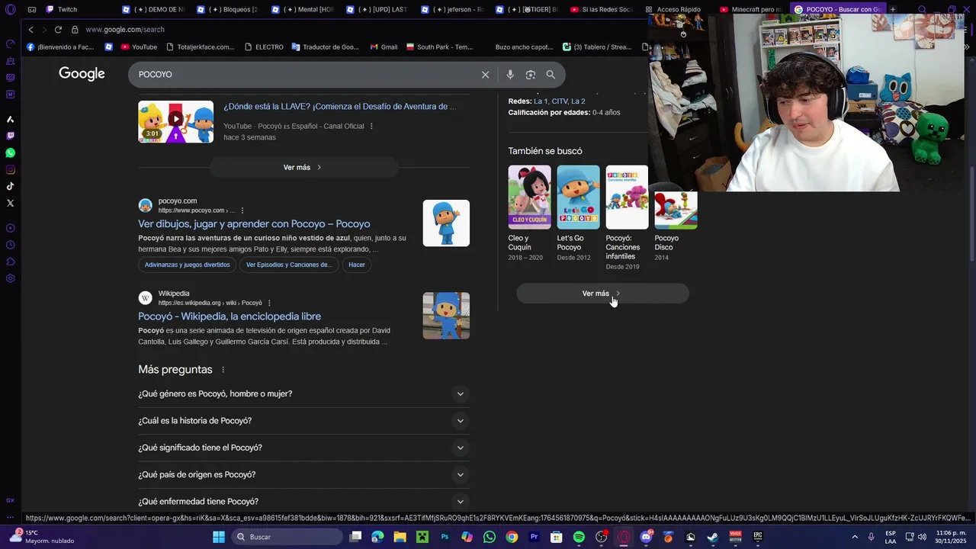Expand '¿Qué género es Pocoyó, hombre o mujer?'
Screen dimensions: 976x549
[303, 394]
